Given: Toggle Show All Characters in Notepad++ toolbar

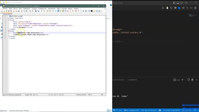Looking at the screenshot, I should [x=55, y=11].
